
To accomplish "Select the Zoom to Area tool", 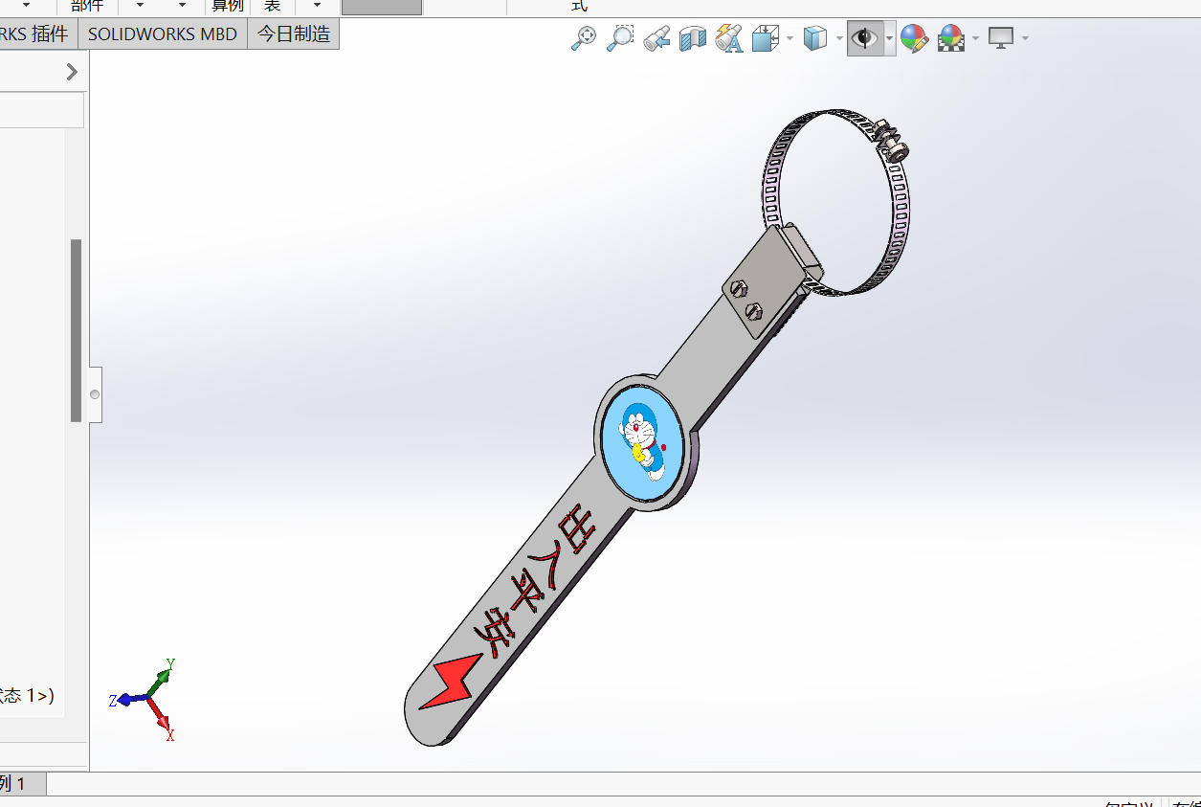I will (620, 38).
